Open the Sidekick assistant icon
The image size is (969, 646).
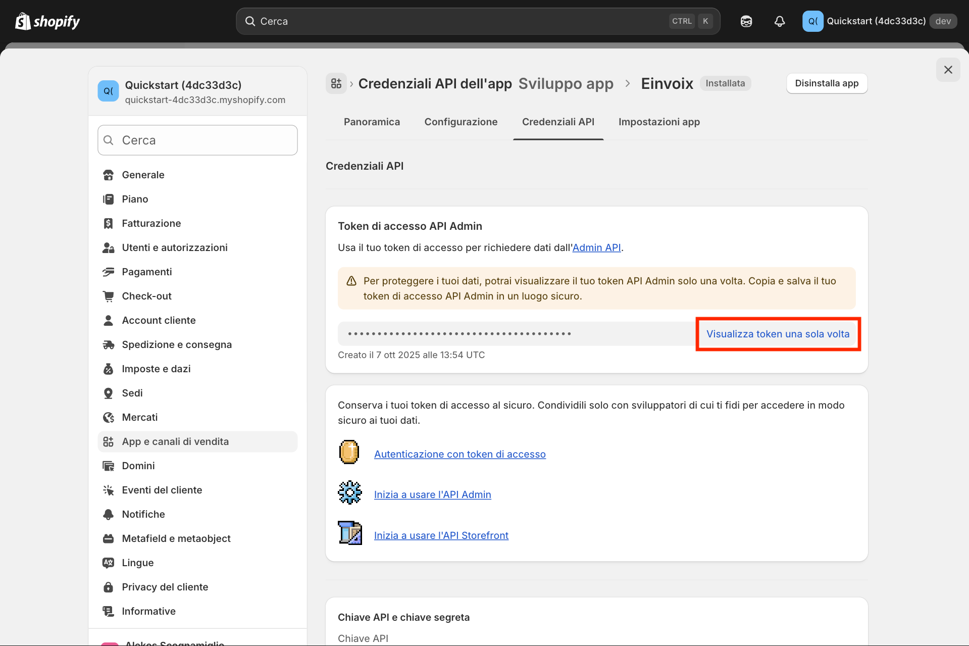(x=746, y=21)
